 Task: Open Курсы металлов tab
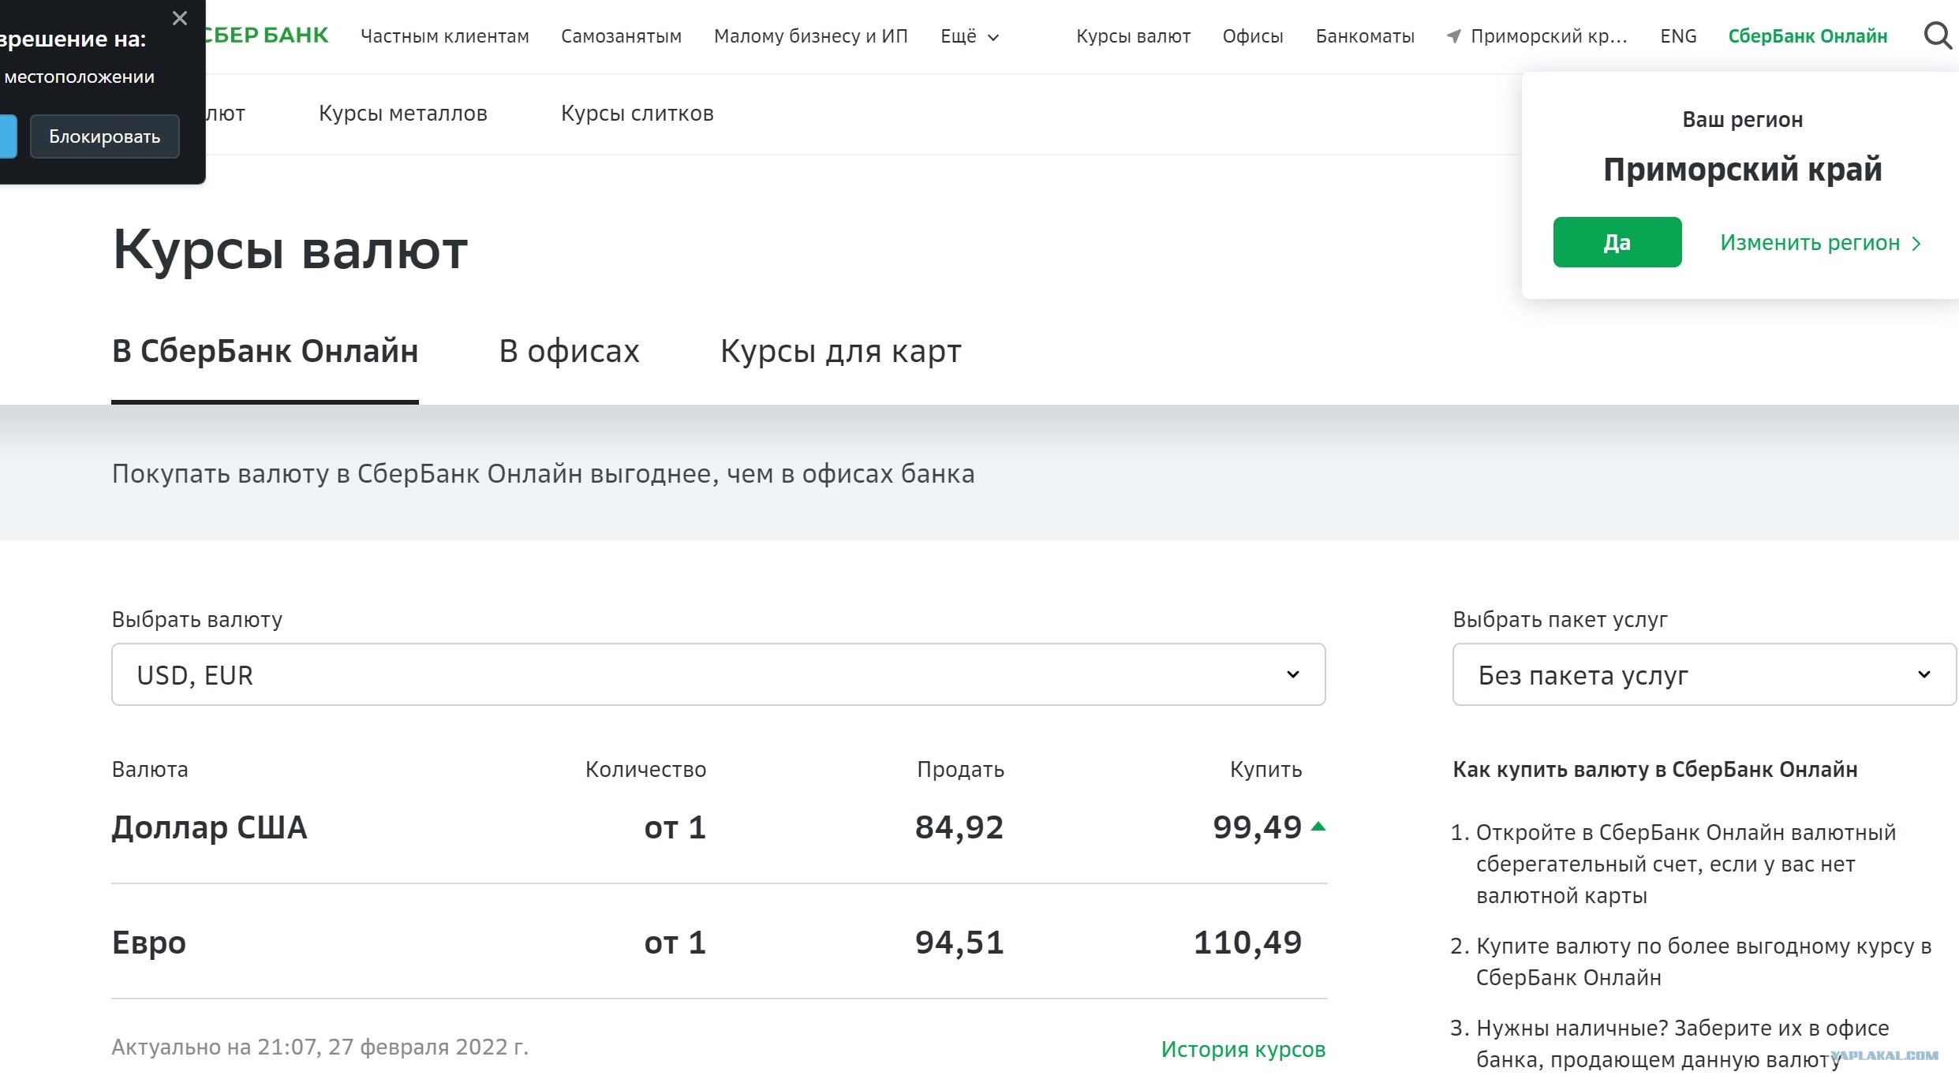[403, 114]
